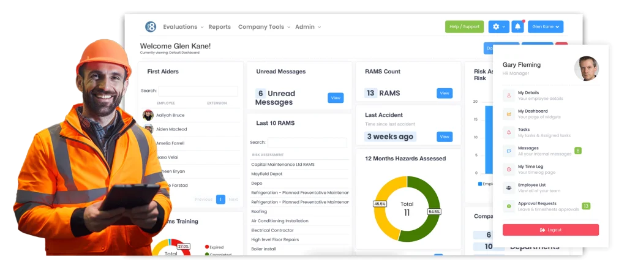Click the First Aiders search field
The height and width of the screenshot is (270, 627).
(x=198, y=91)
